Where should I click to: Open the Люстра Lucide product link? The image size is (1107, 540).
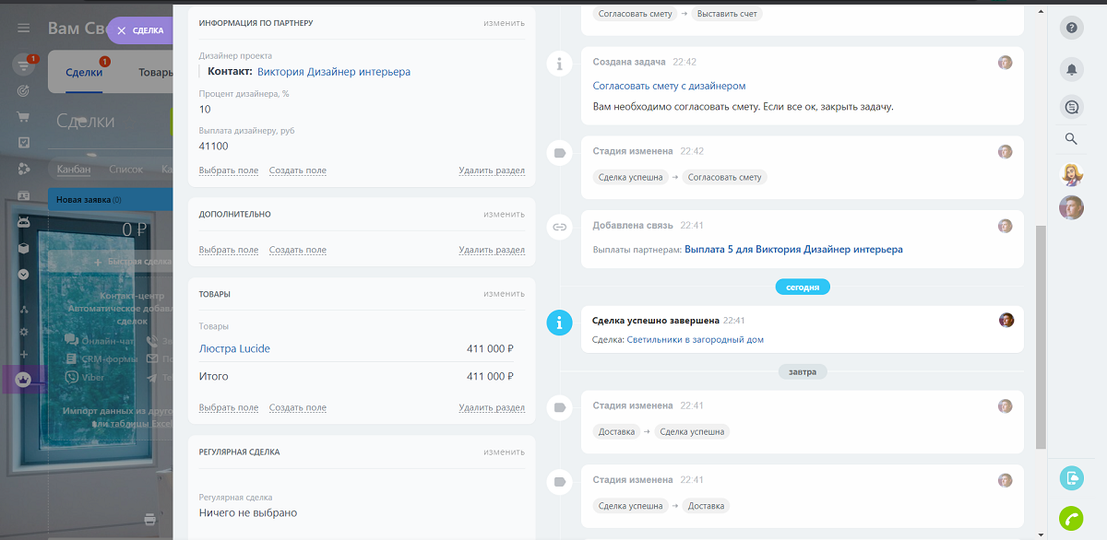(x=234, y=349)
